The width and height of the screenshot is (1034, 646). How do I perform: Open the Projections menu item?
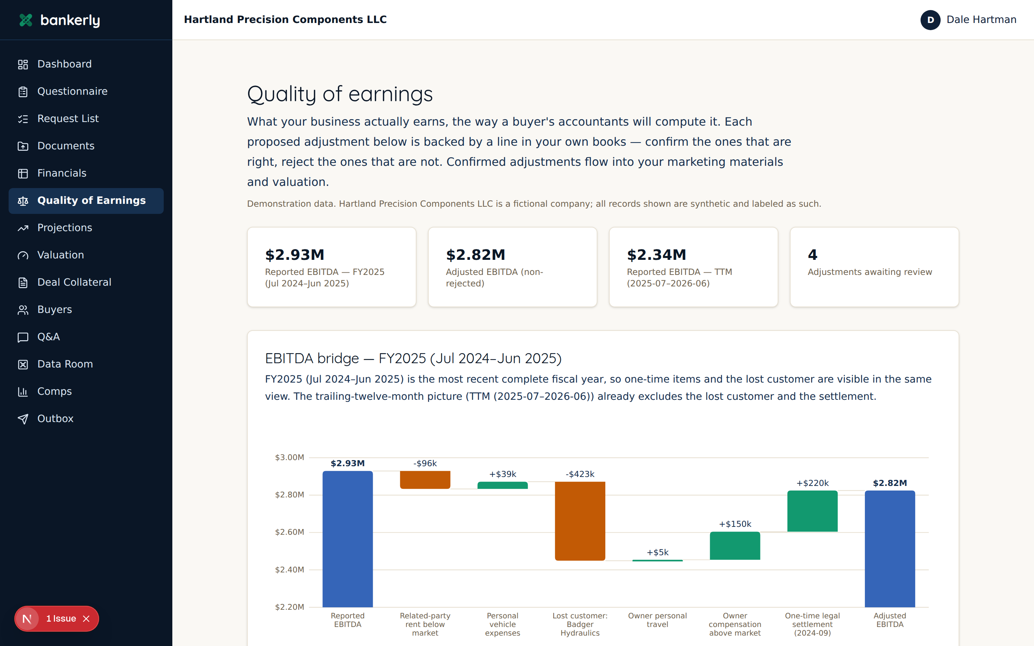(x=86, y=228)
